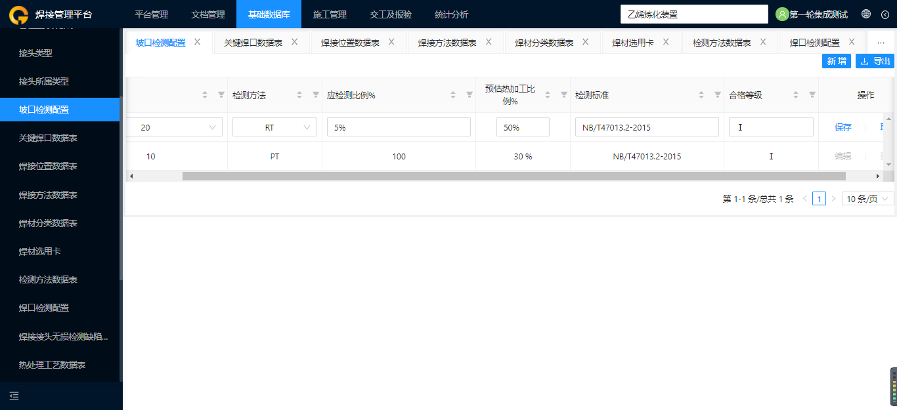Select 接头类型 in sidebar
Screen dimensions: 897x410
coord(60,53)
